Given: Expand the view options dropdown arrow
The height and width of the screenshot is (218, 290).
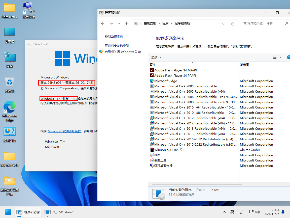Looking at the screenshot, I should coord(281,58).
